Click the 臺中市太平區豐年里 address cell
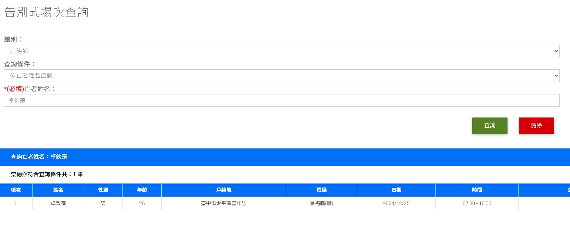570x229 pixels. click(224, 203)
